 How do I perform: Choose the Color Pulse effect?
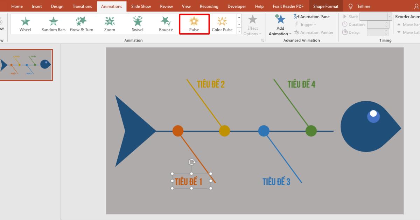click(222, 23)
